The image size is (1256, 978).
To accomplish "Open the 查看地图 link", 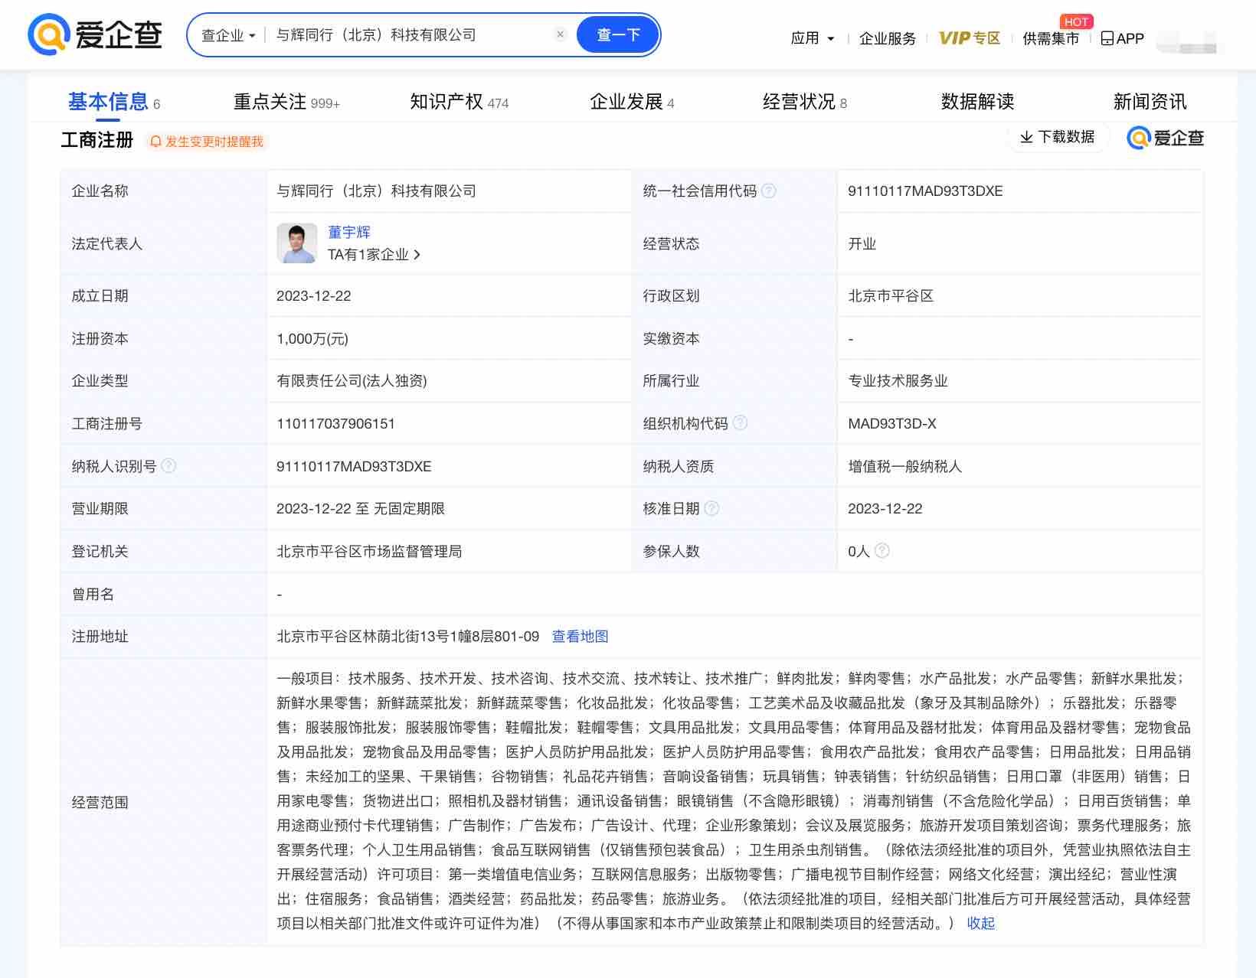I will [x=580, y=637].
